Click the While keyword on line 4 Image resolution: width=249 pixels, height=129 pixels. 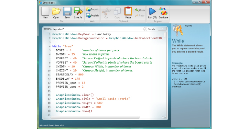[57, 46]
